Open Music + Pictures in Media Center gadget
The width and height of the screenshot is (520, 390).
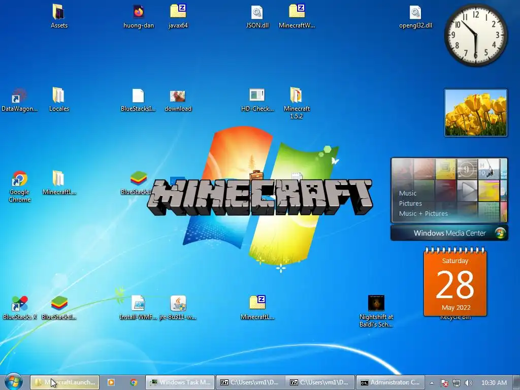coord(423,214)
